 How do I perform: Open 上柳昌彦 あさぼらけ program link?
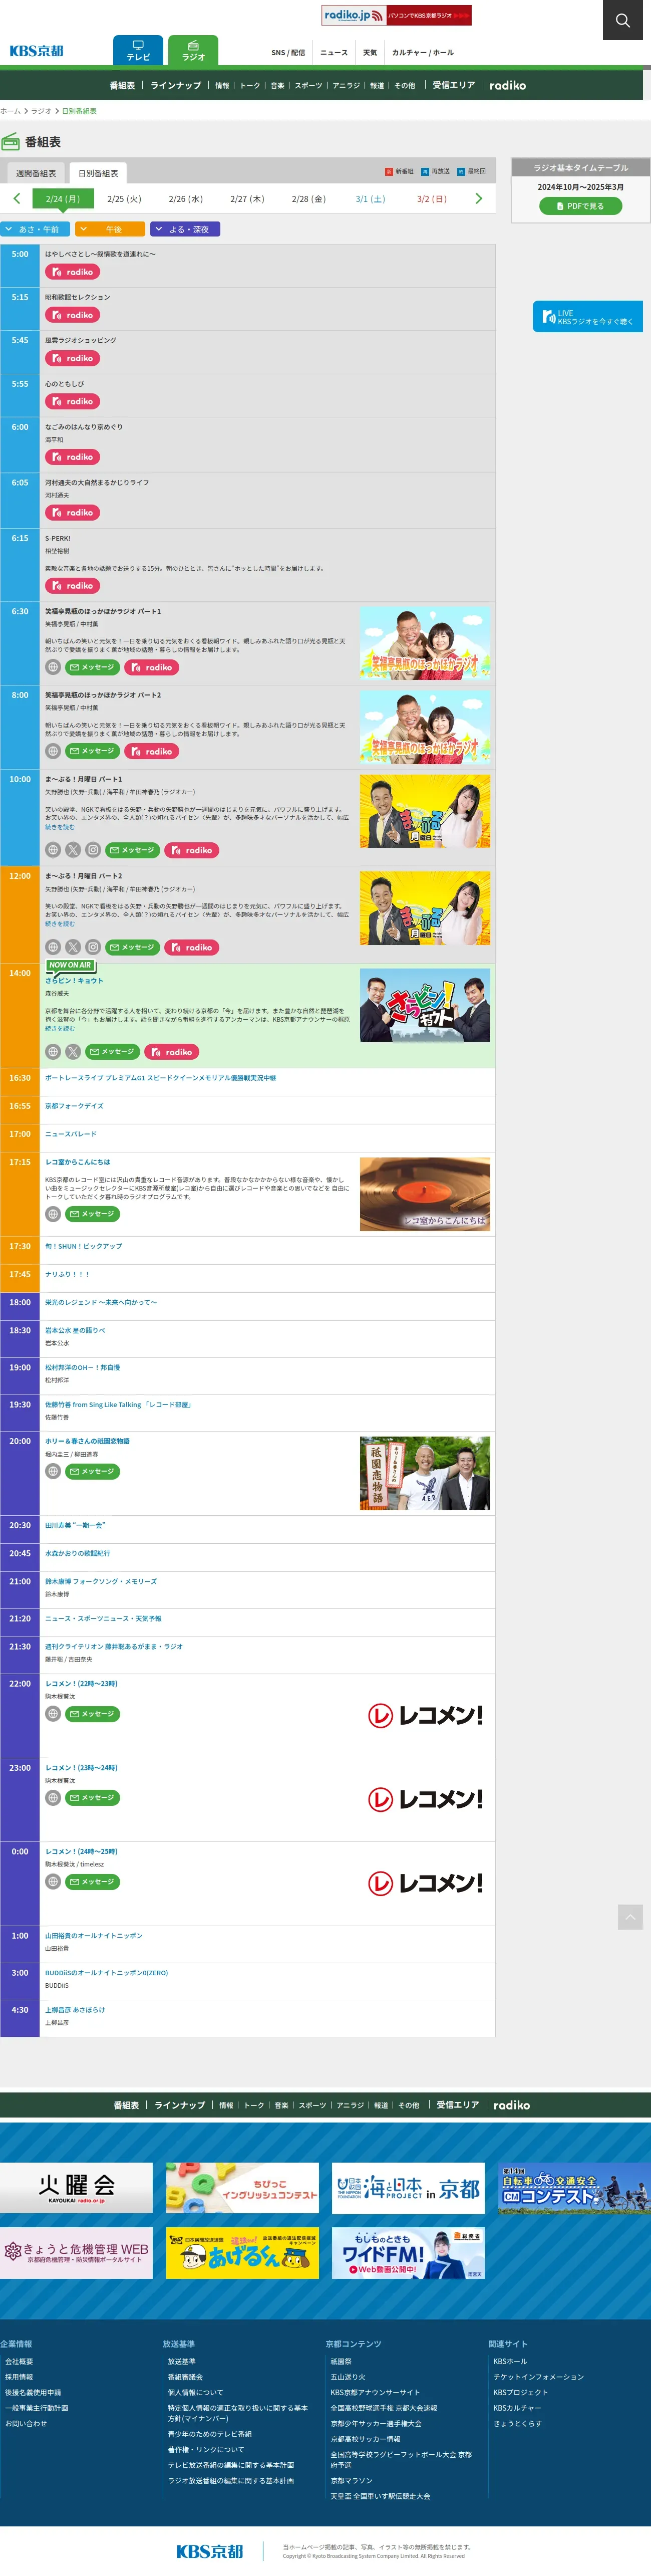coord(75,2010)
